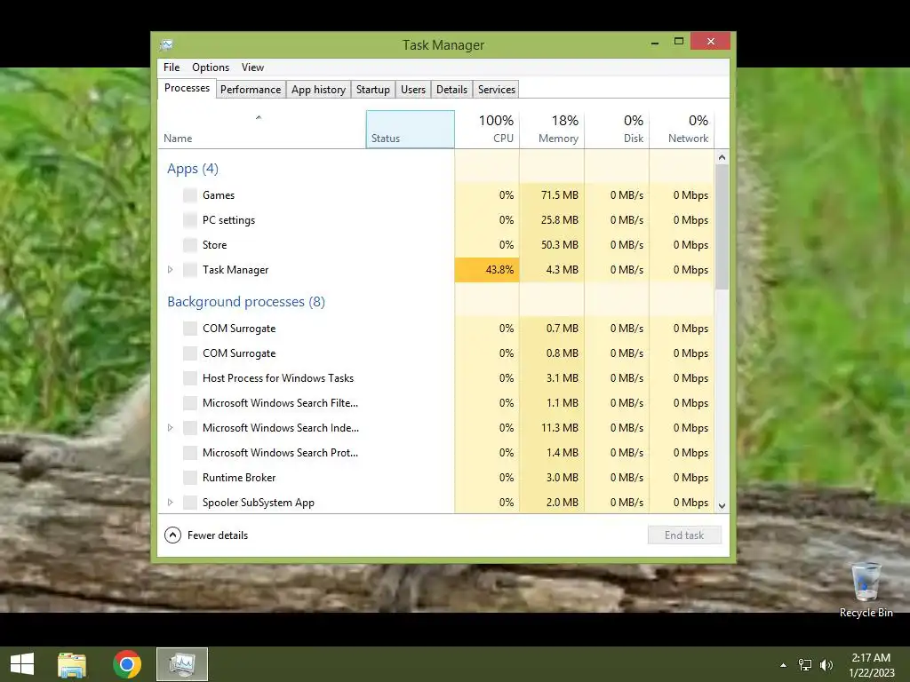Click the Microsoft Windows Search Filter Host icon
The height and width of the screenshot is (682, 910).
190,404
